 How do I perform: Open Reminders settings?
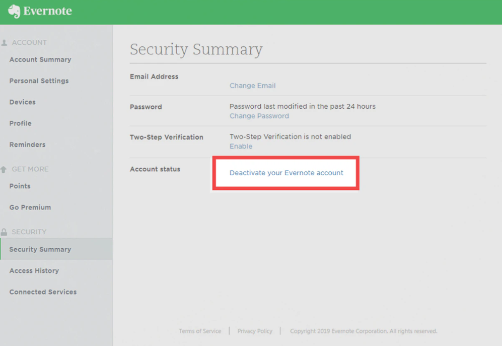point(28,145)
